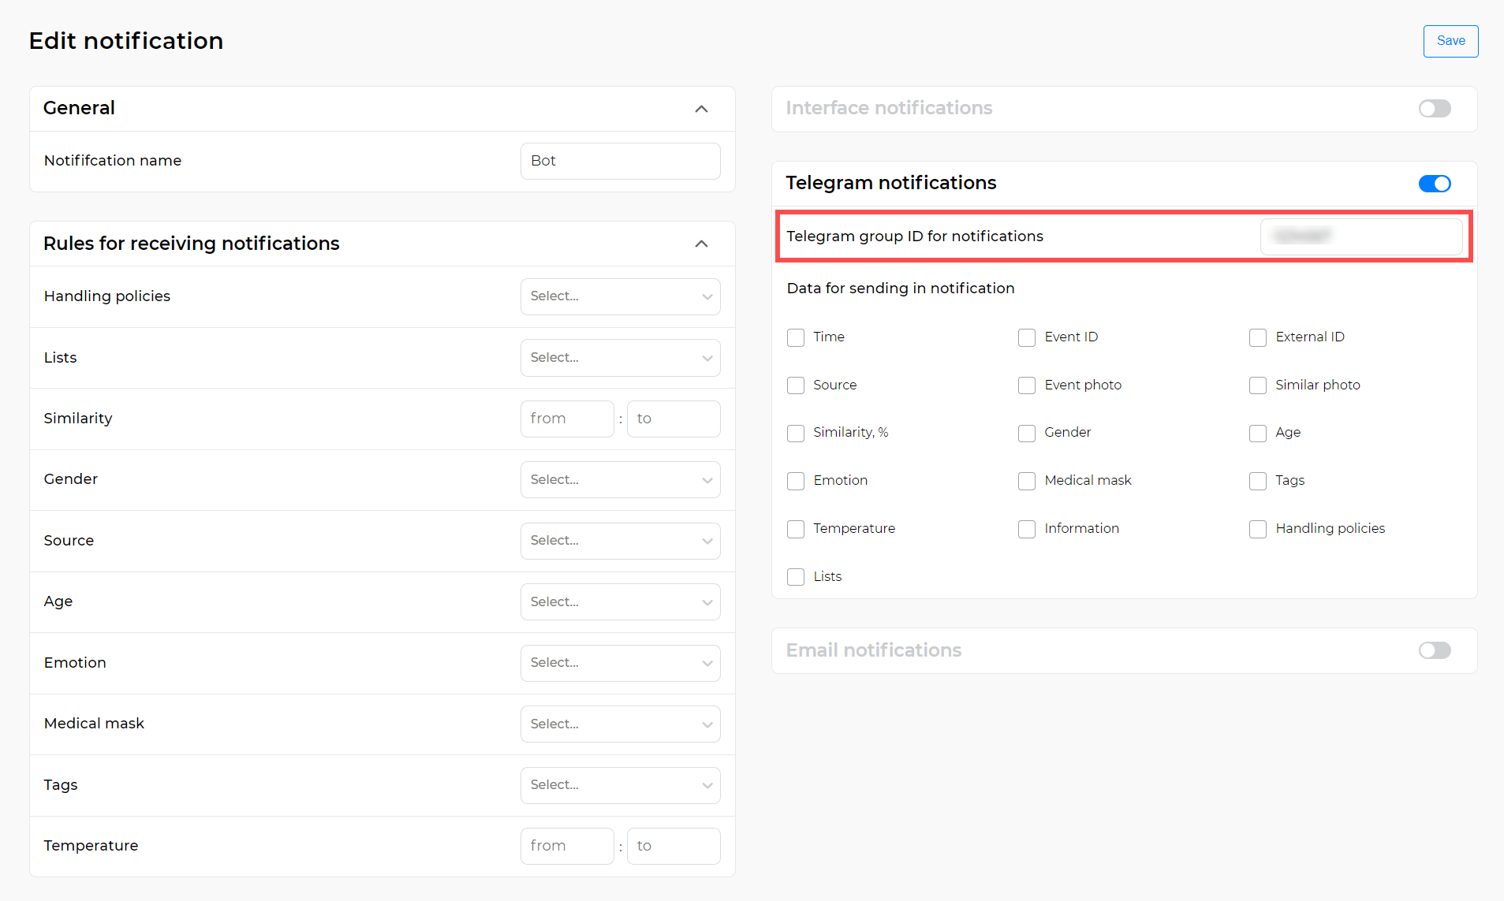The image size is (1504, 901).
Task: Check the External ID checkbox
Action: pyautogui.click(x=1257, y=337)
